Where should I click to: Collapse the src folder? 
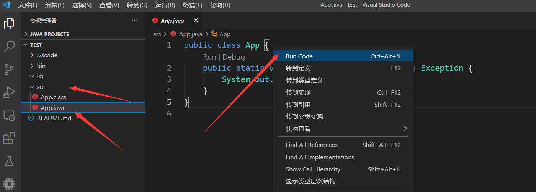click(x=41, y=87)
